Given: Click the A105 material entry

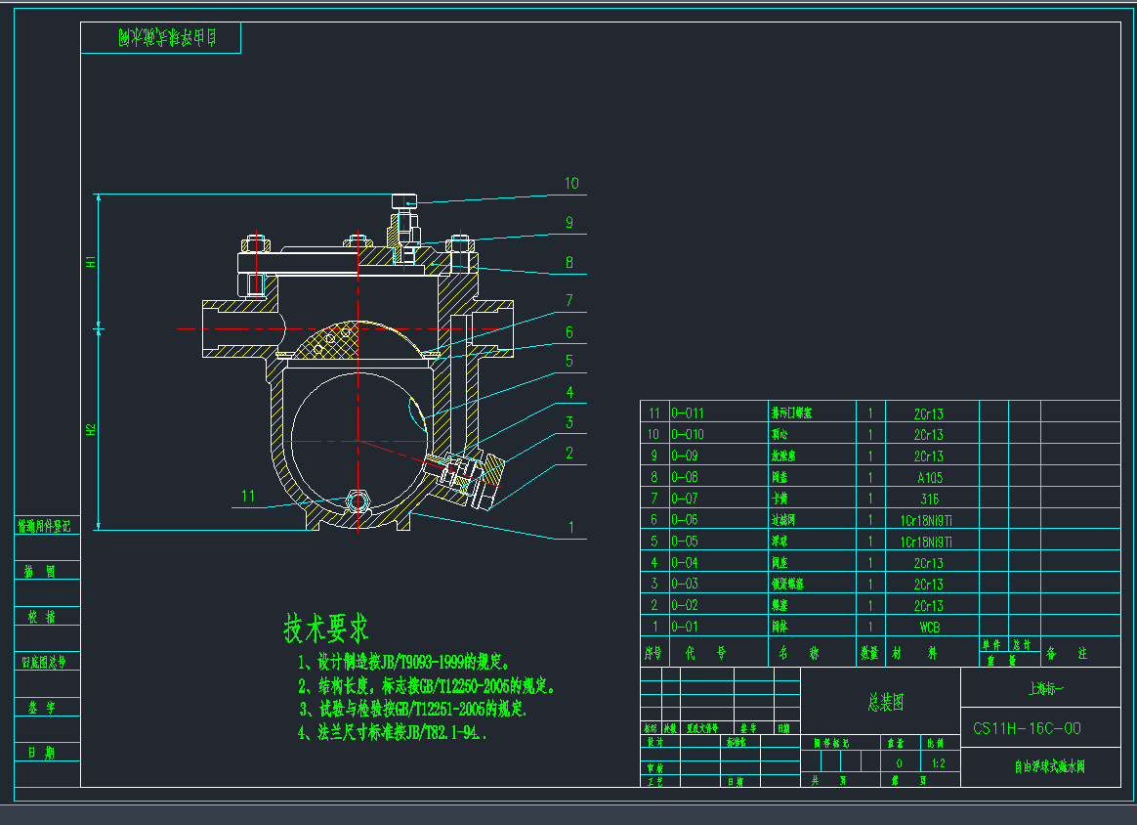Looking at the screenshot, I should (x=929, y=478).
